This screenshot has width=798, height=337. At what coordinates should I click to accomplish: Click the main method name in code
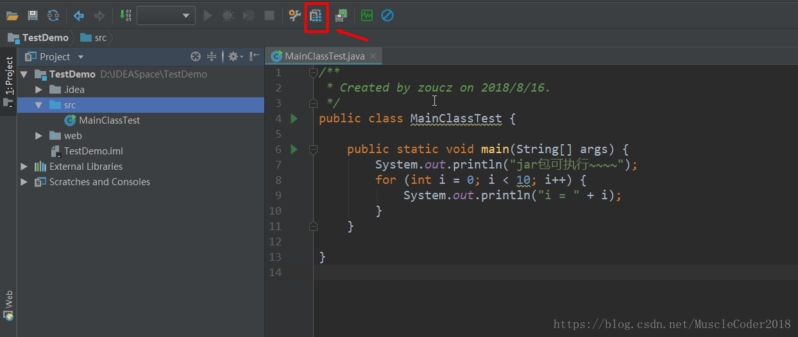(x=495, y=149)
